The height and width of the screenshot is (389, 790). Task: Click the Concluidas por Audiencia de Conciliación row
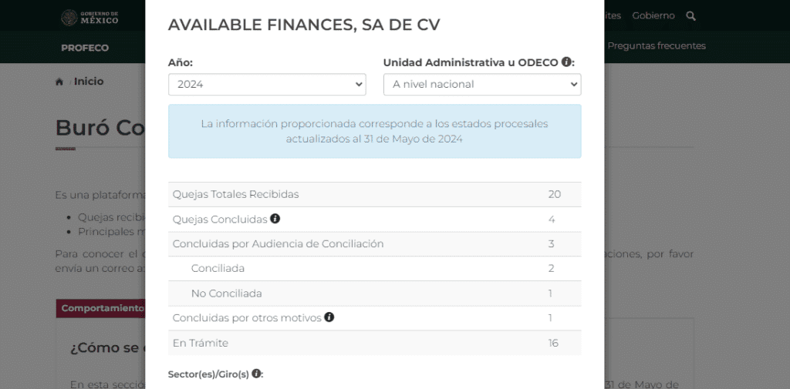[x=374, y=244]
